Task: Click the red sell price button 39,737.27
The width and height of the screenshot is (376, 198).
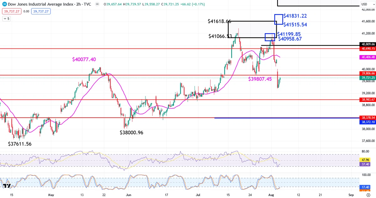Action: 11,11
